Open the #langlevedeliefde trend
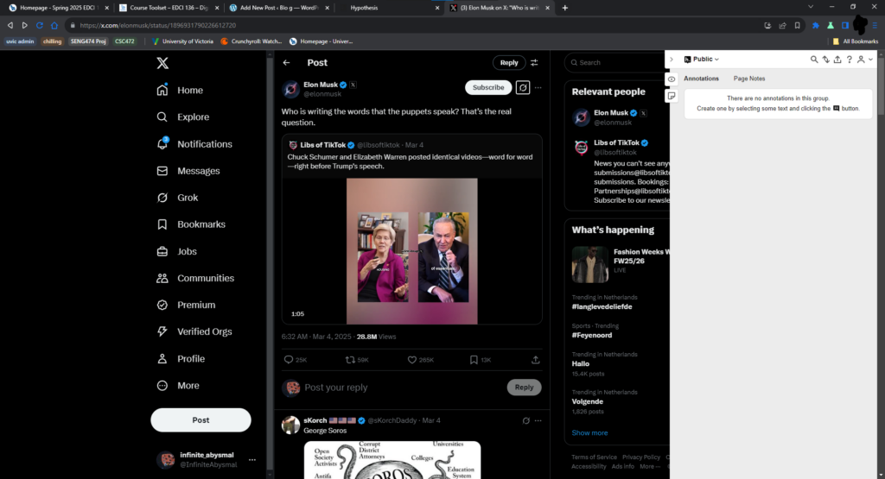The width and height of the screenshot is (885, 479). (x=602, y=307)
